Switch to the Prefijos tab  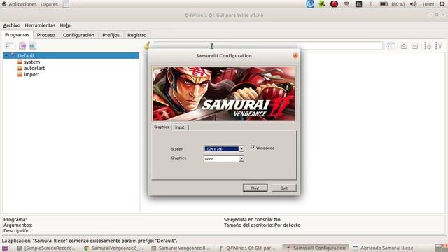[x=111, y=35]
